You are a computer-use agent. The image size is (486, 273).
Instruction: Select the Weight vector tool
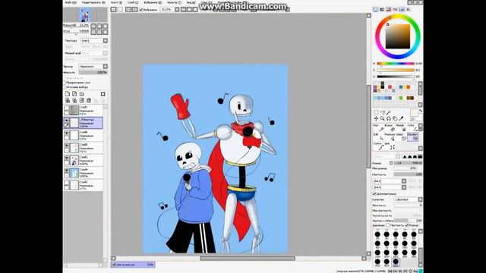pyautogui.click(x=402, y=128)
